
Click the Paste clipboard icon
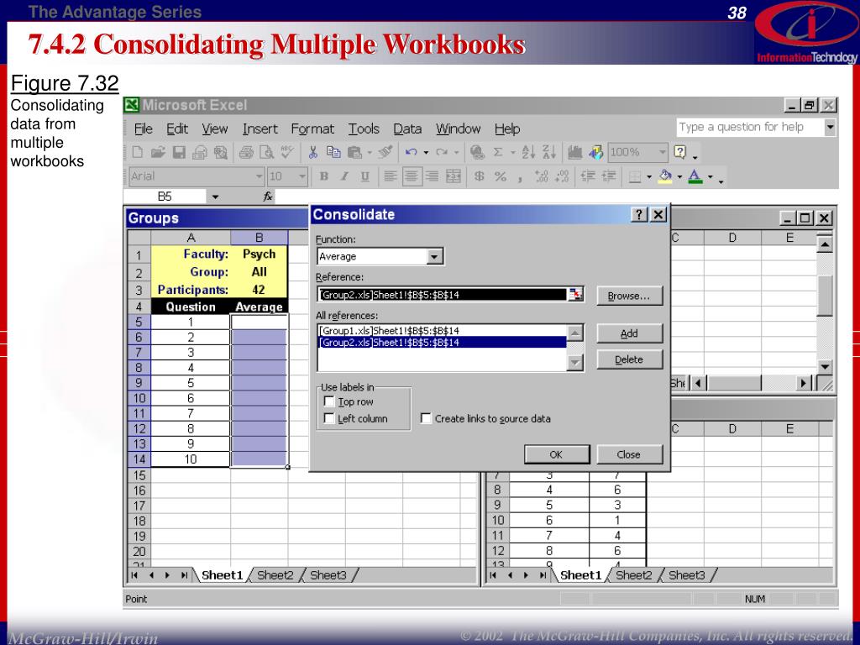coord(354,153)
